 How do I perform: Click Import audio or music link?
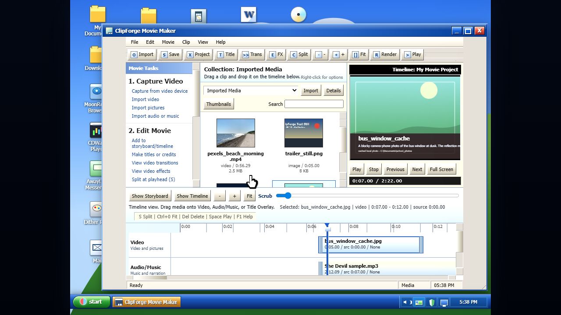click(x=155, y=116)
